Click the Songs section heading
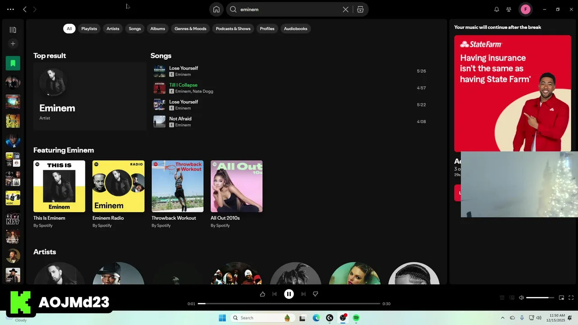Viewport: 578px width, 325px height. point(161,56)
